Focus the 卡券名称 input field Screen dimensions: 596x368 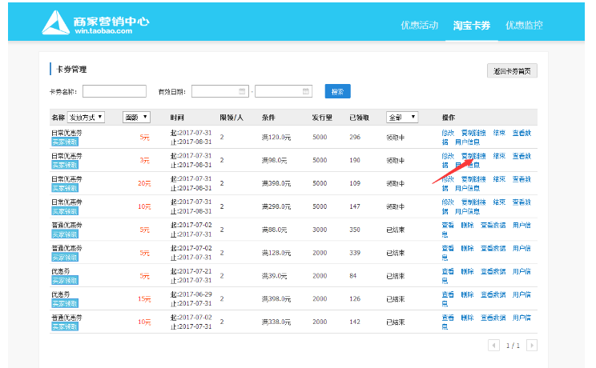pyautogui.click(x=115, y=91)
